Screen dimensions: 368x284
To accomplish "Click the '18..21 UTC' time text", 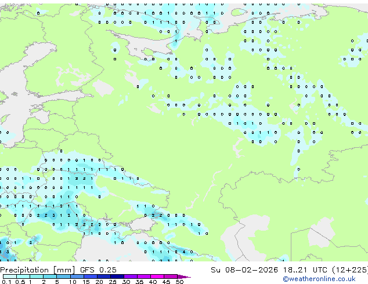I will tap(305, 270).
